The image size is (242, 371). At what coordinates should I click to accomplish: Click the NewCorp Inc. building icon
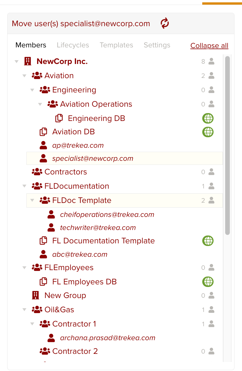(28, 61)
